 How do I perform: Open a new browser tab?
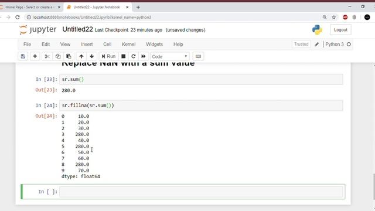pyautogui.click(x=138, y=7)
